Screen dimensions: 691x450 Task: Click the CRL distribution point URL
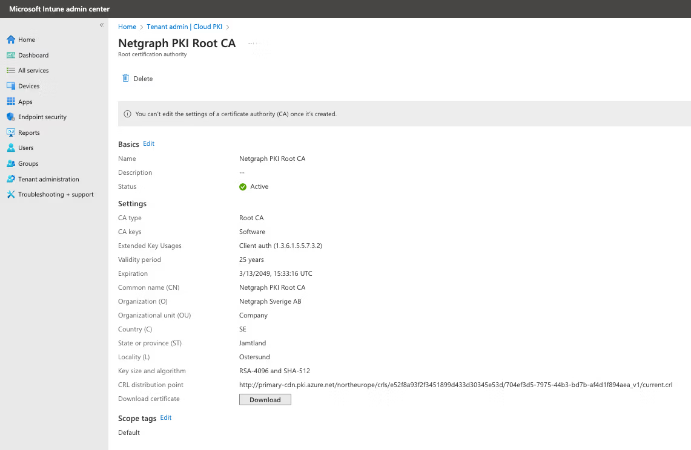point(455,385)
